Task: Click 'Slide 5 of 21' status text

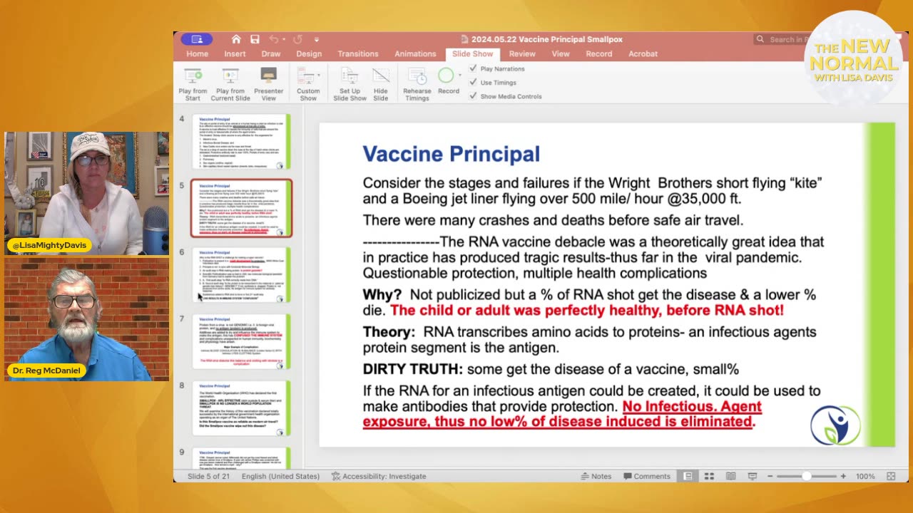Action: coord(208,476)
